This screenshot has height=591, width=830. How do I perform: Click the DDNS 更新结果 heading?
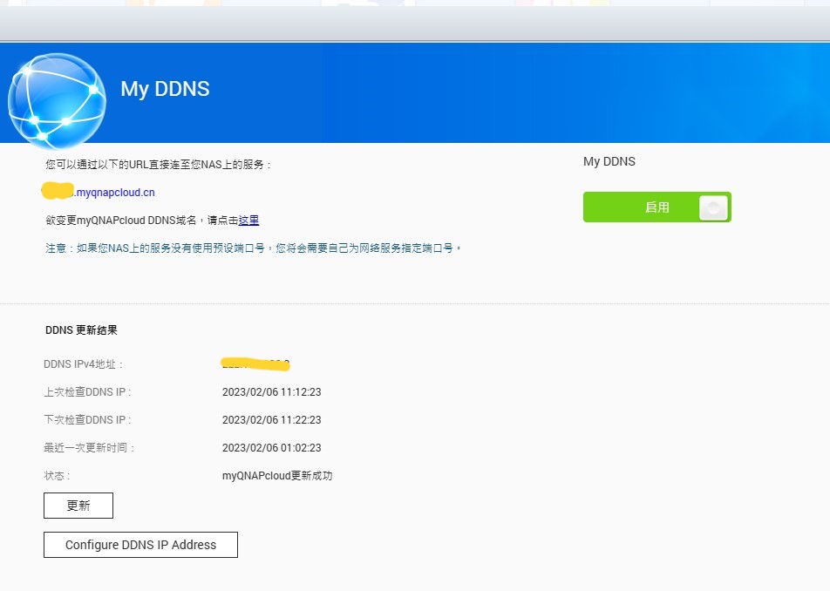point(82,330)
